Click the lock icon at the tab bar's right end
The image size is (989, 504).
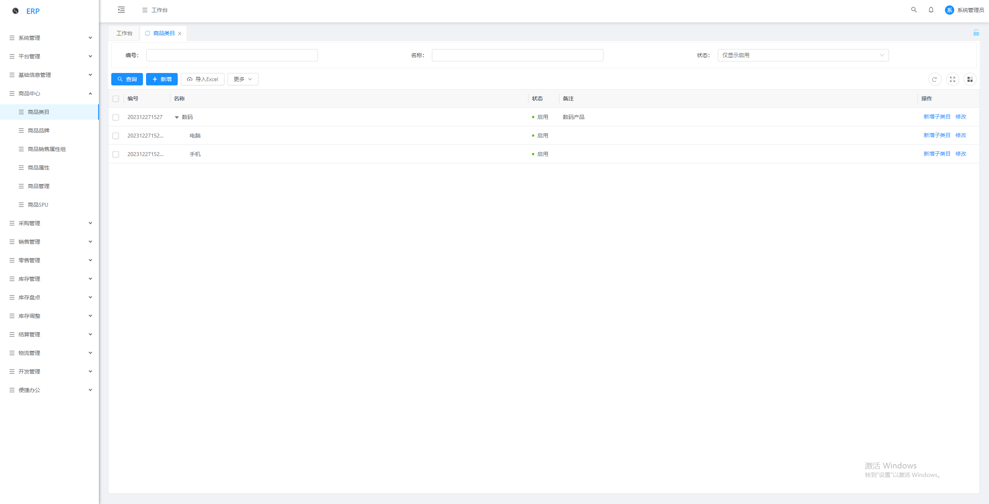[x=976, y=33]
